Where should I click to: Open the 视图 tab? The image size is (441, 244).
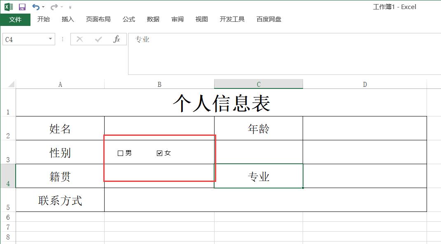[x=202, y=19]
